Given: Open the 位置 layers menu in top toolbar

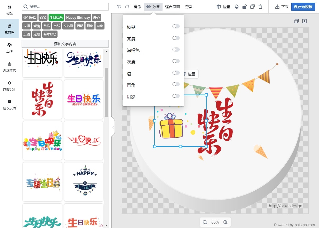Looking at the screenshot, I should (x=223, y=7).
